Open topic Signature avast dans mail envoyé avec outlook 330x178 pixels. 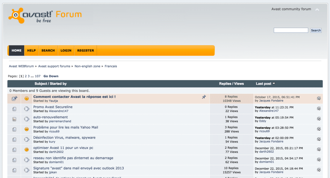[x=78, y=168]
